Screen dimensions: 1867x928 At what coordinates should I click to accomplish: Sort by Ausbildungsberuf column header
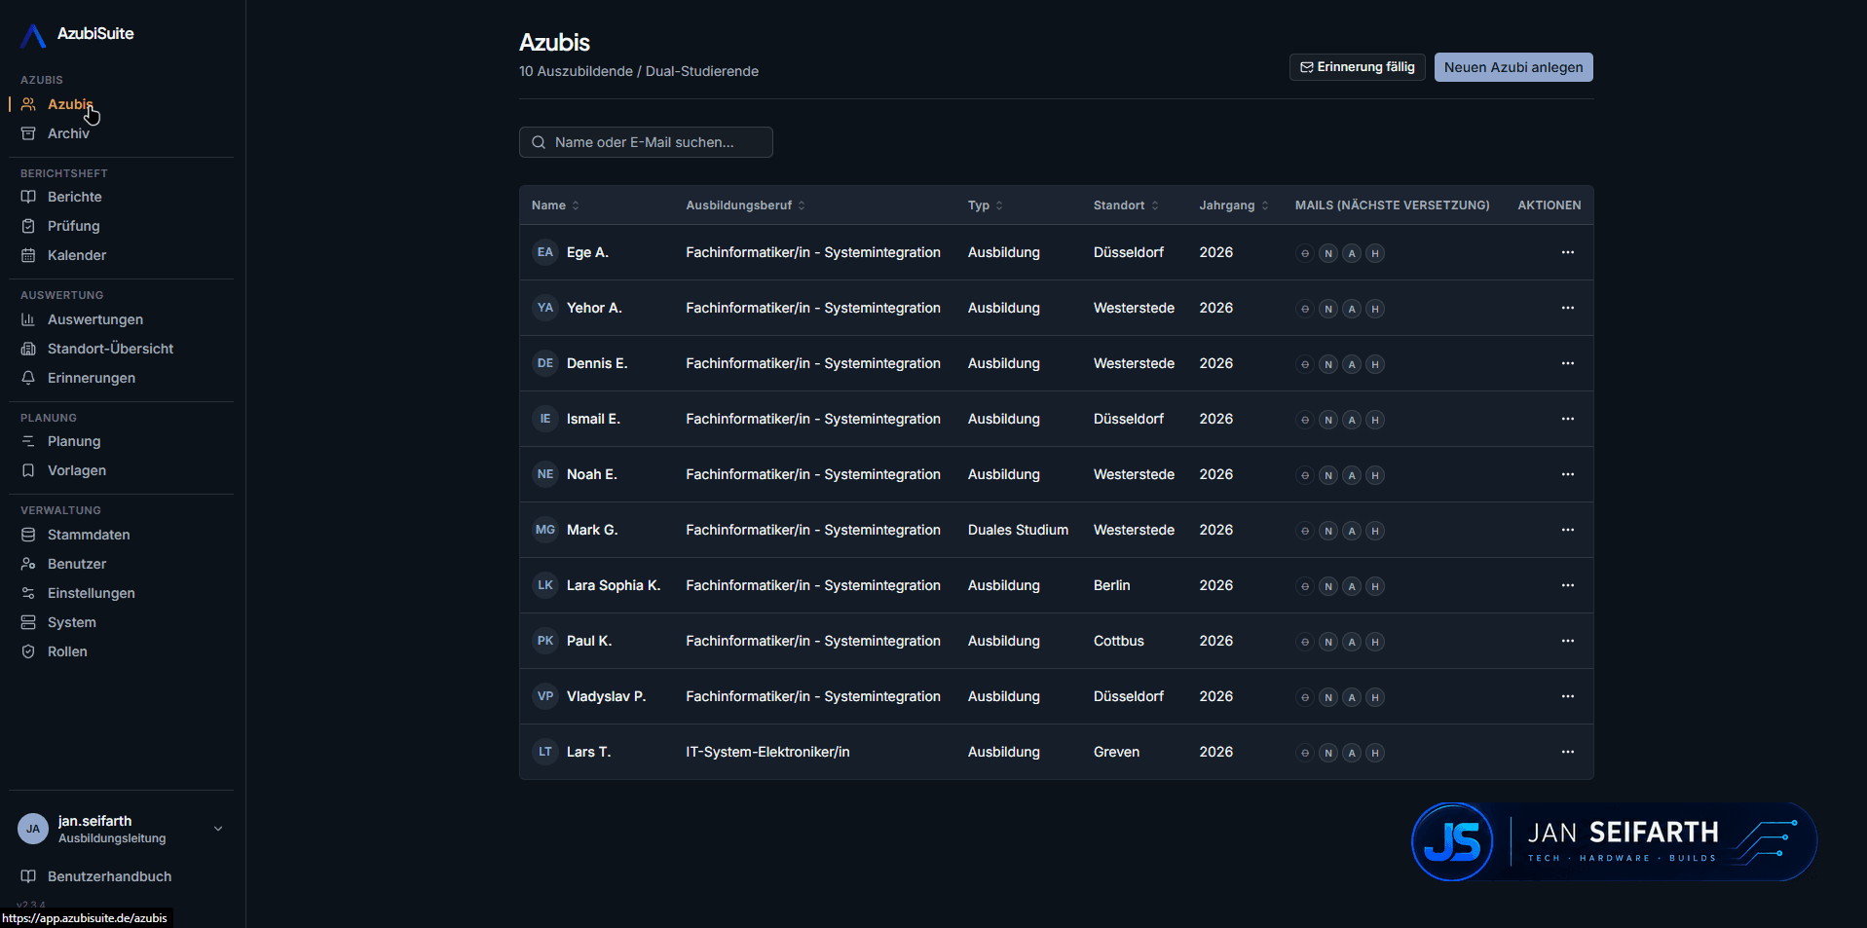pyautogui.click(x=745, y=205)
